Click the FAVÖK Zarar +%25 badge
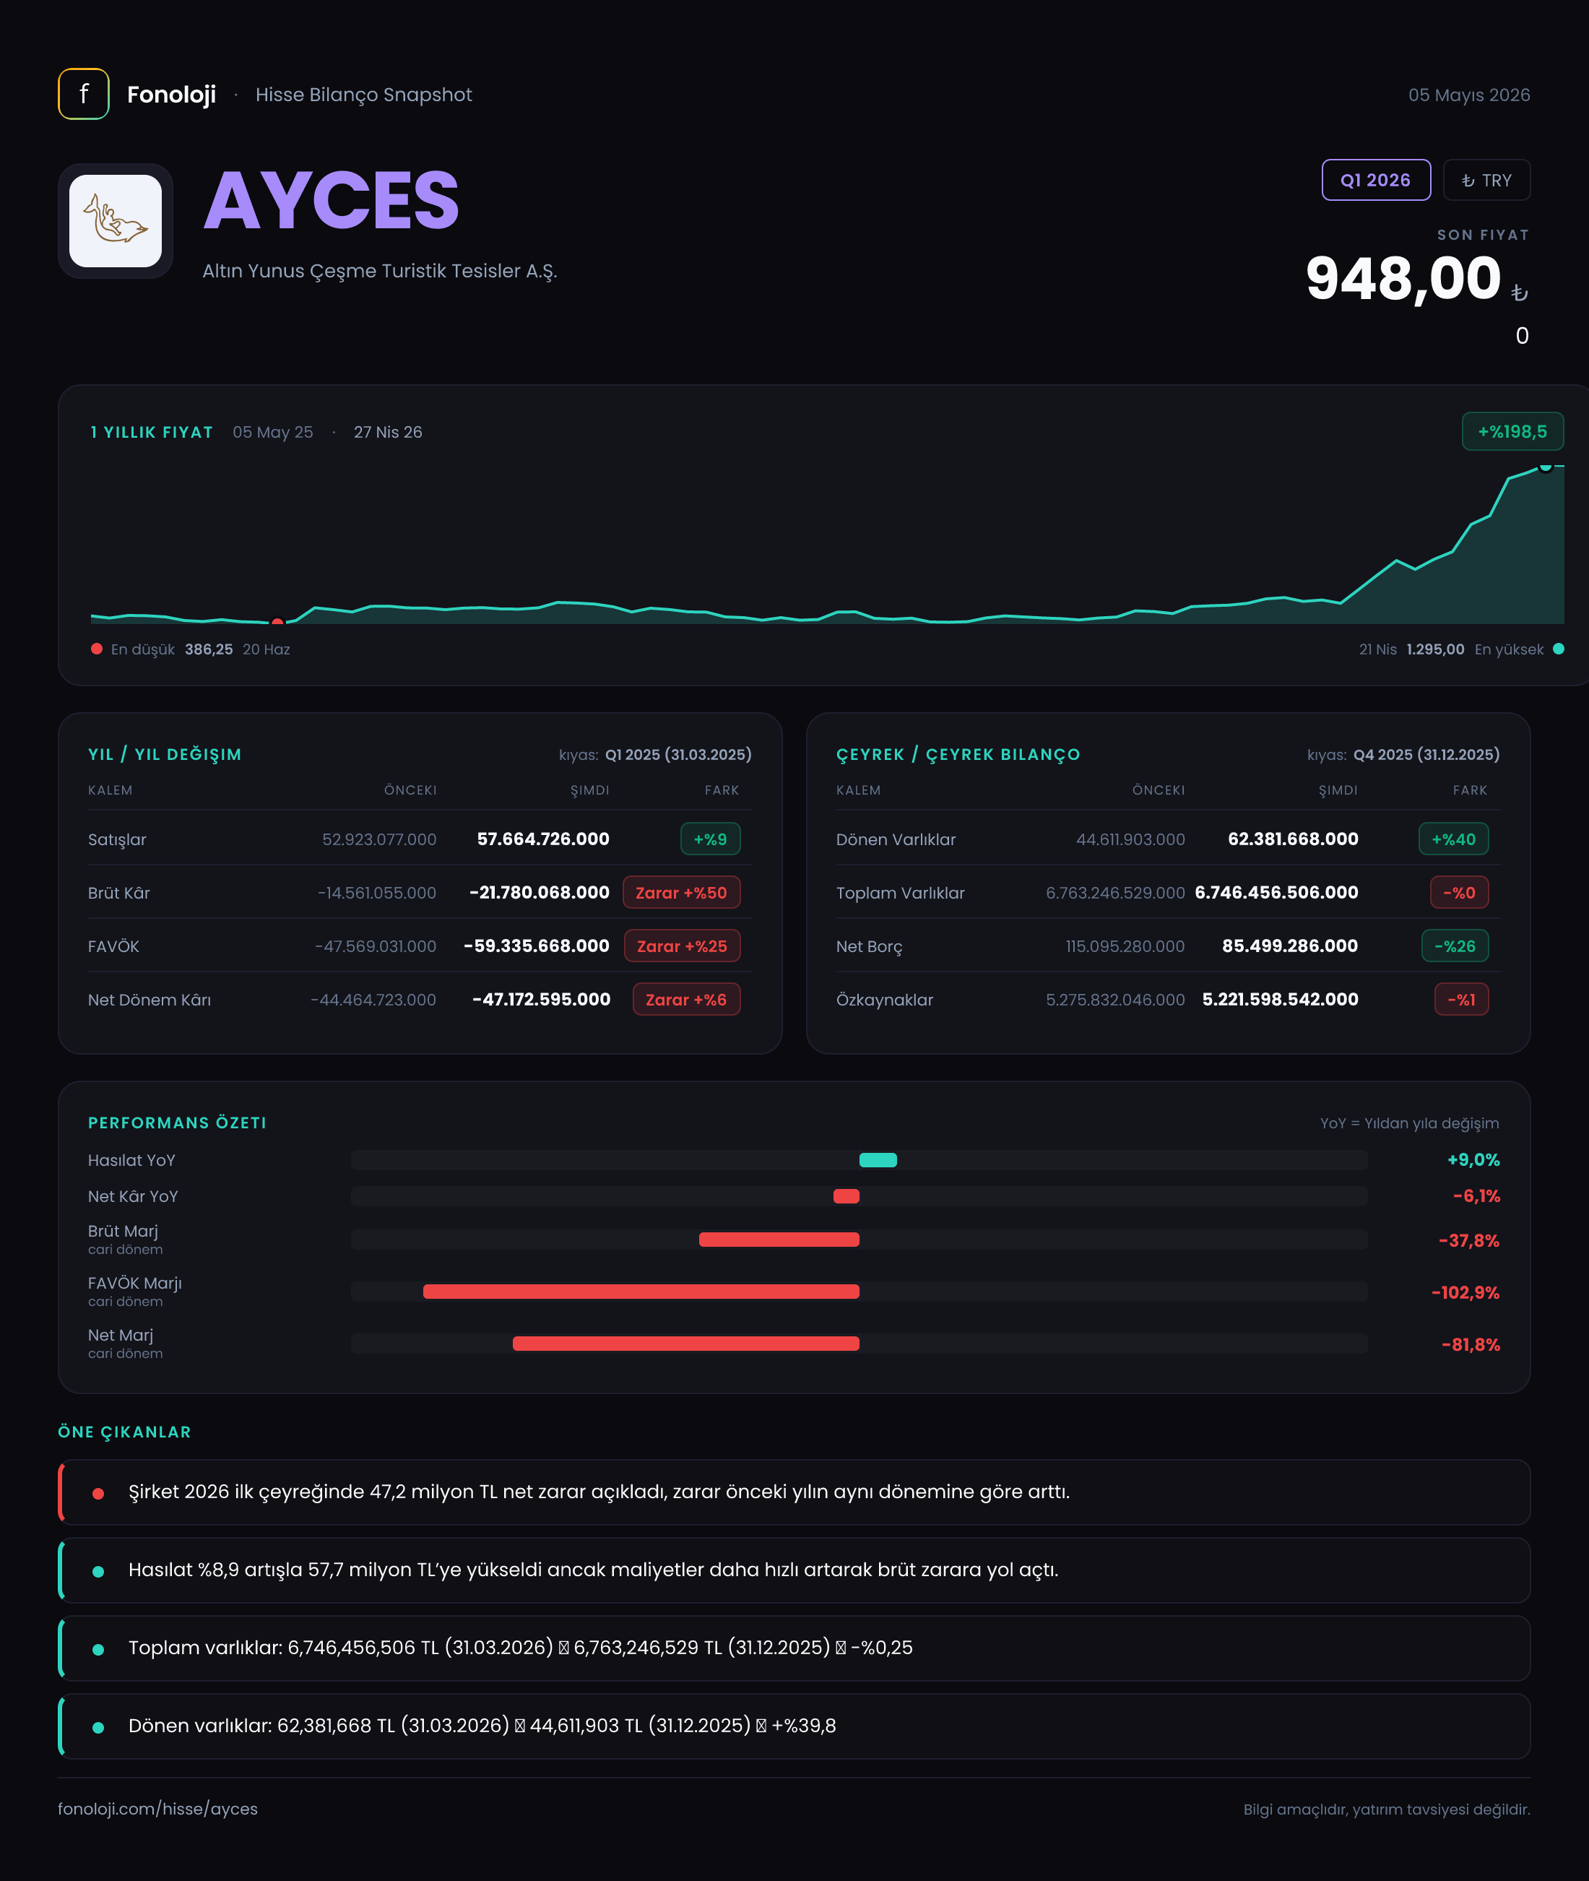 point(682,946)
